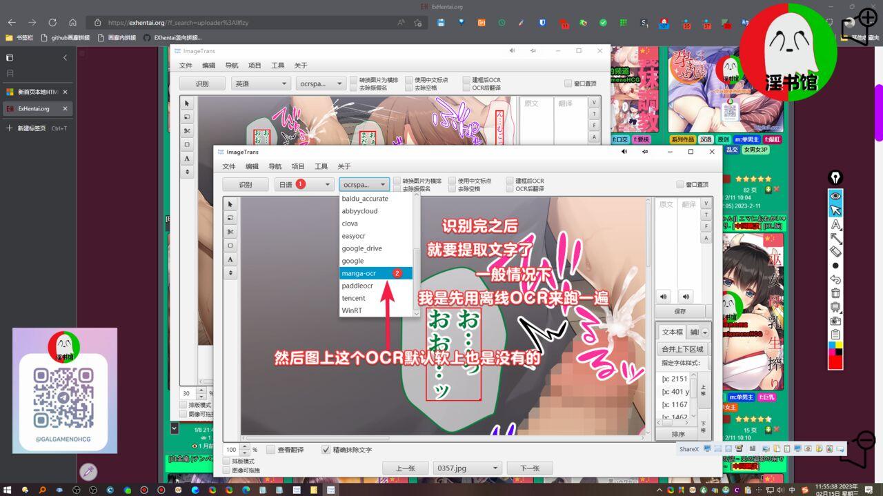Switch to the 文本框 tab
Image resolution: width=883 pixels, height=496 pixels.
(672, 332)
